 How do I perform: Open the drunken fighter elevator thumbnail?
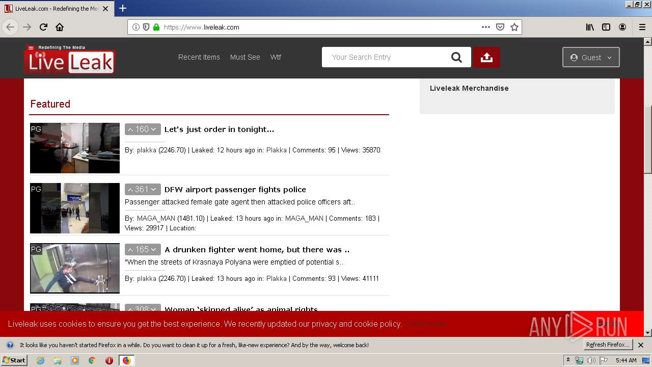(75, 268)
